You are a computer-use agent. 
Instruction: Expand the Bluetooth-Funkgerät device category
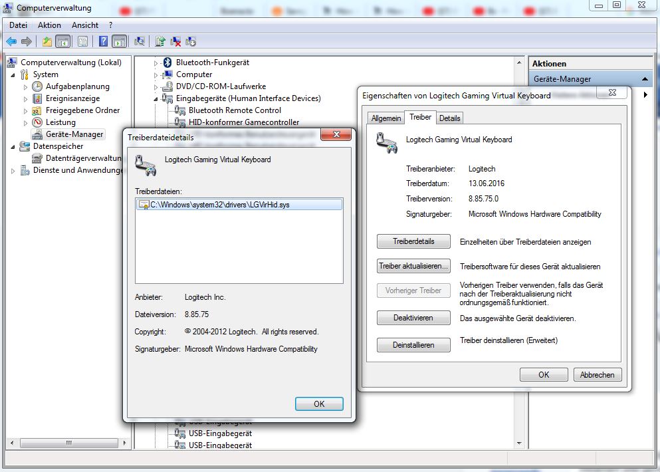[156, 63]
